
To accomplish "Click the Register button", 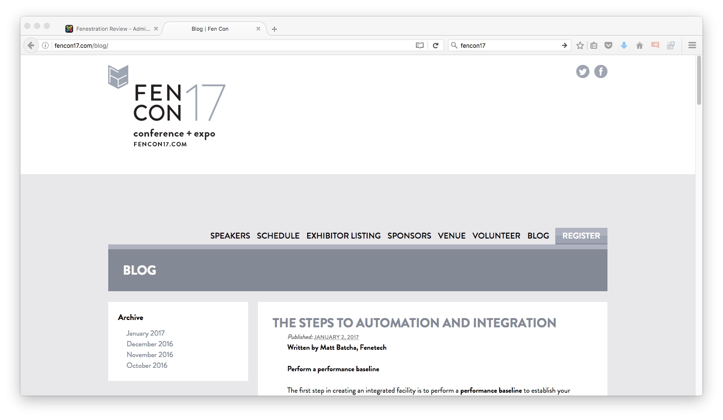I will pyautogui.click(x=581, y=236).
